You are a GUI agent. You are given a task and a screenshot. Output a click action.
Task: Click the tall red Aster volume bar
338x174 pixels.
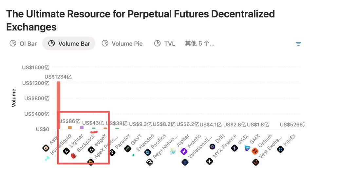pos(58,105)
